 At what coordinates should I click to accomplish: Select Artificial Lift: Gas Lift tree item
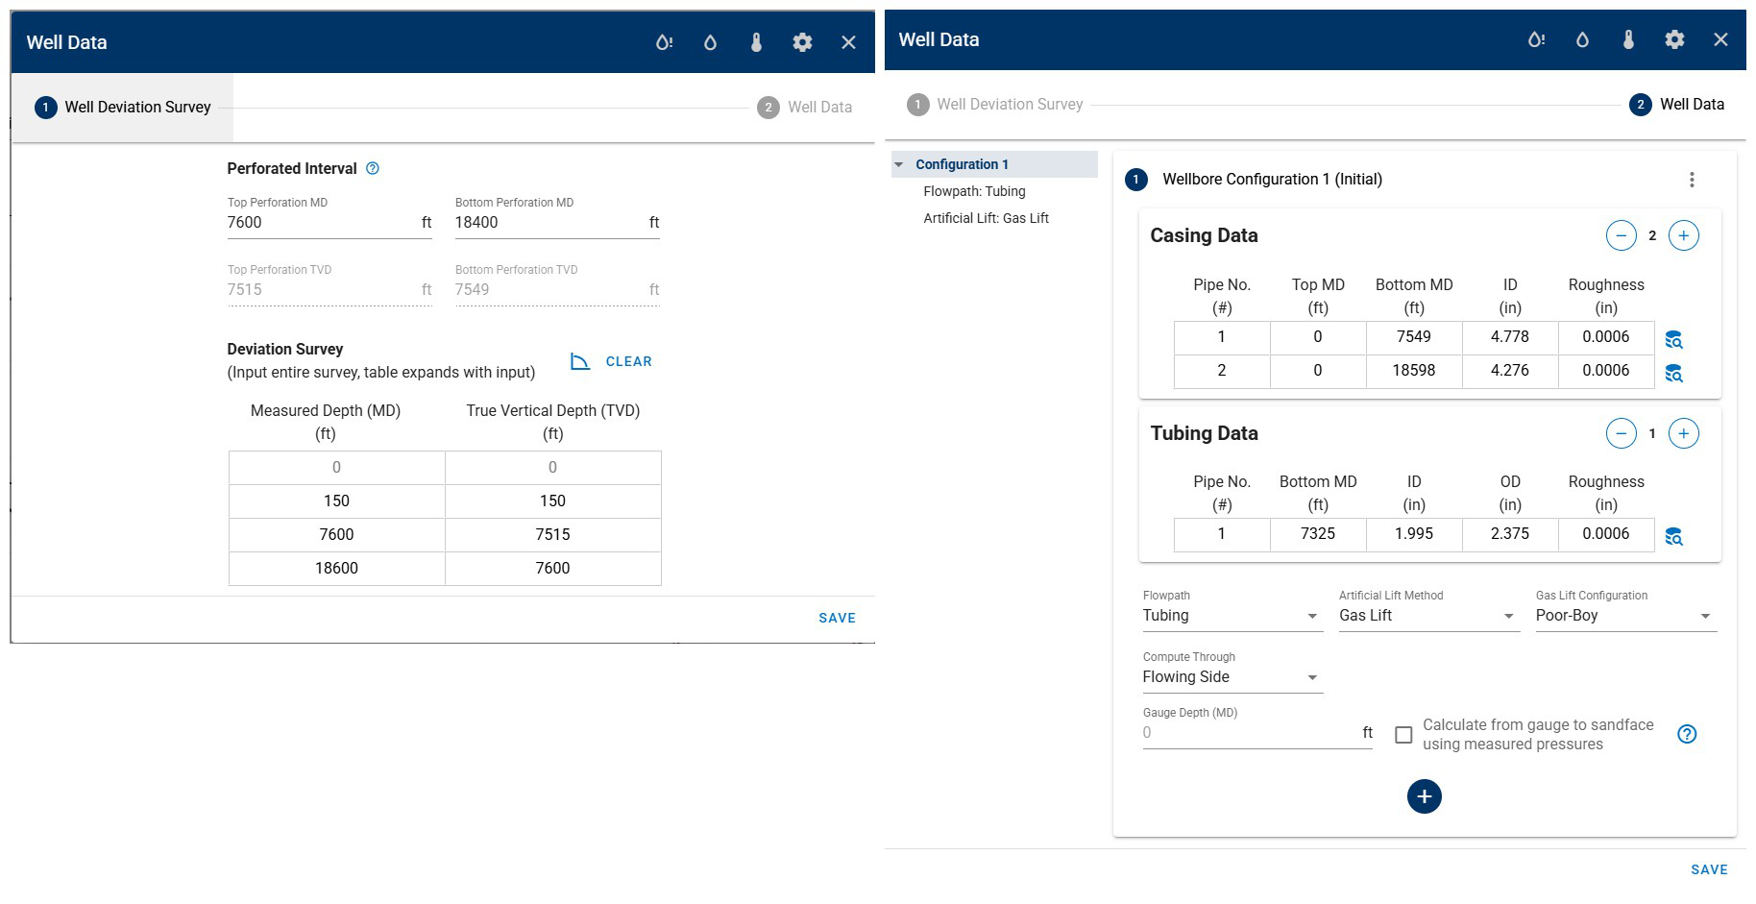986,218
